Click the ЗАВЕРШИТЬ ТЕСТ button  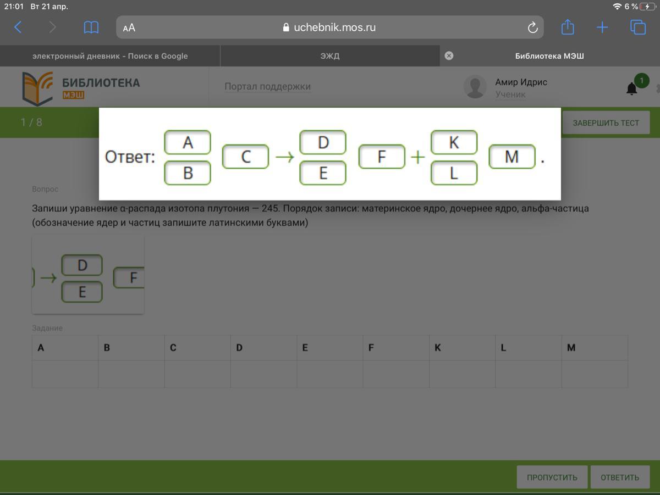(606, 123)
